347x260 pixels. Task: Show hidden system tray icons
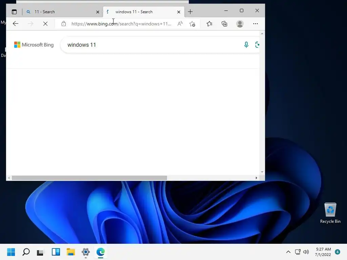[x=288, y=252]
